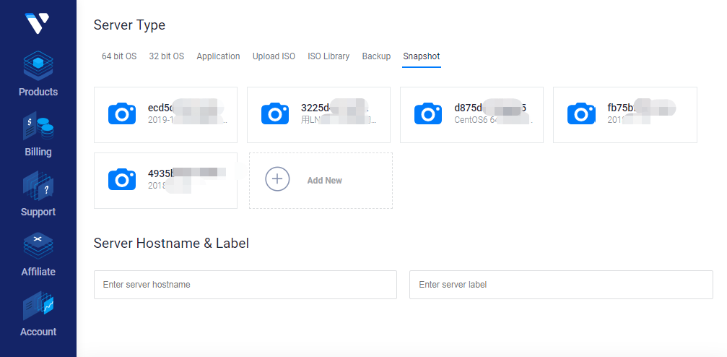
Task: Open the Application tab
Action: coord(218,56)
